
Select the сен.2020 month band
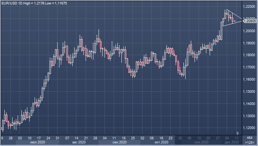click(120, 142)
